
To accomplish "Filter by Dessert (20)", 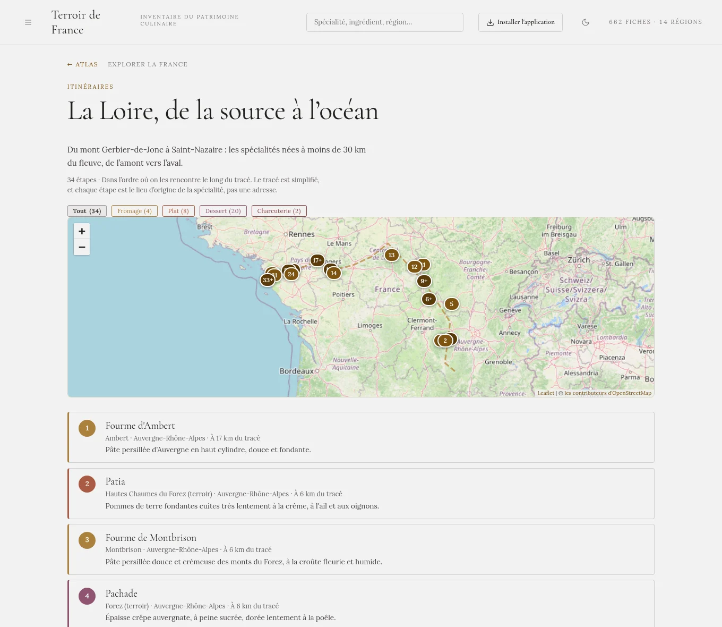I will coord(223,211).
